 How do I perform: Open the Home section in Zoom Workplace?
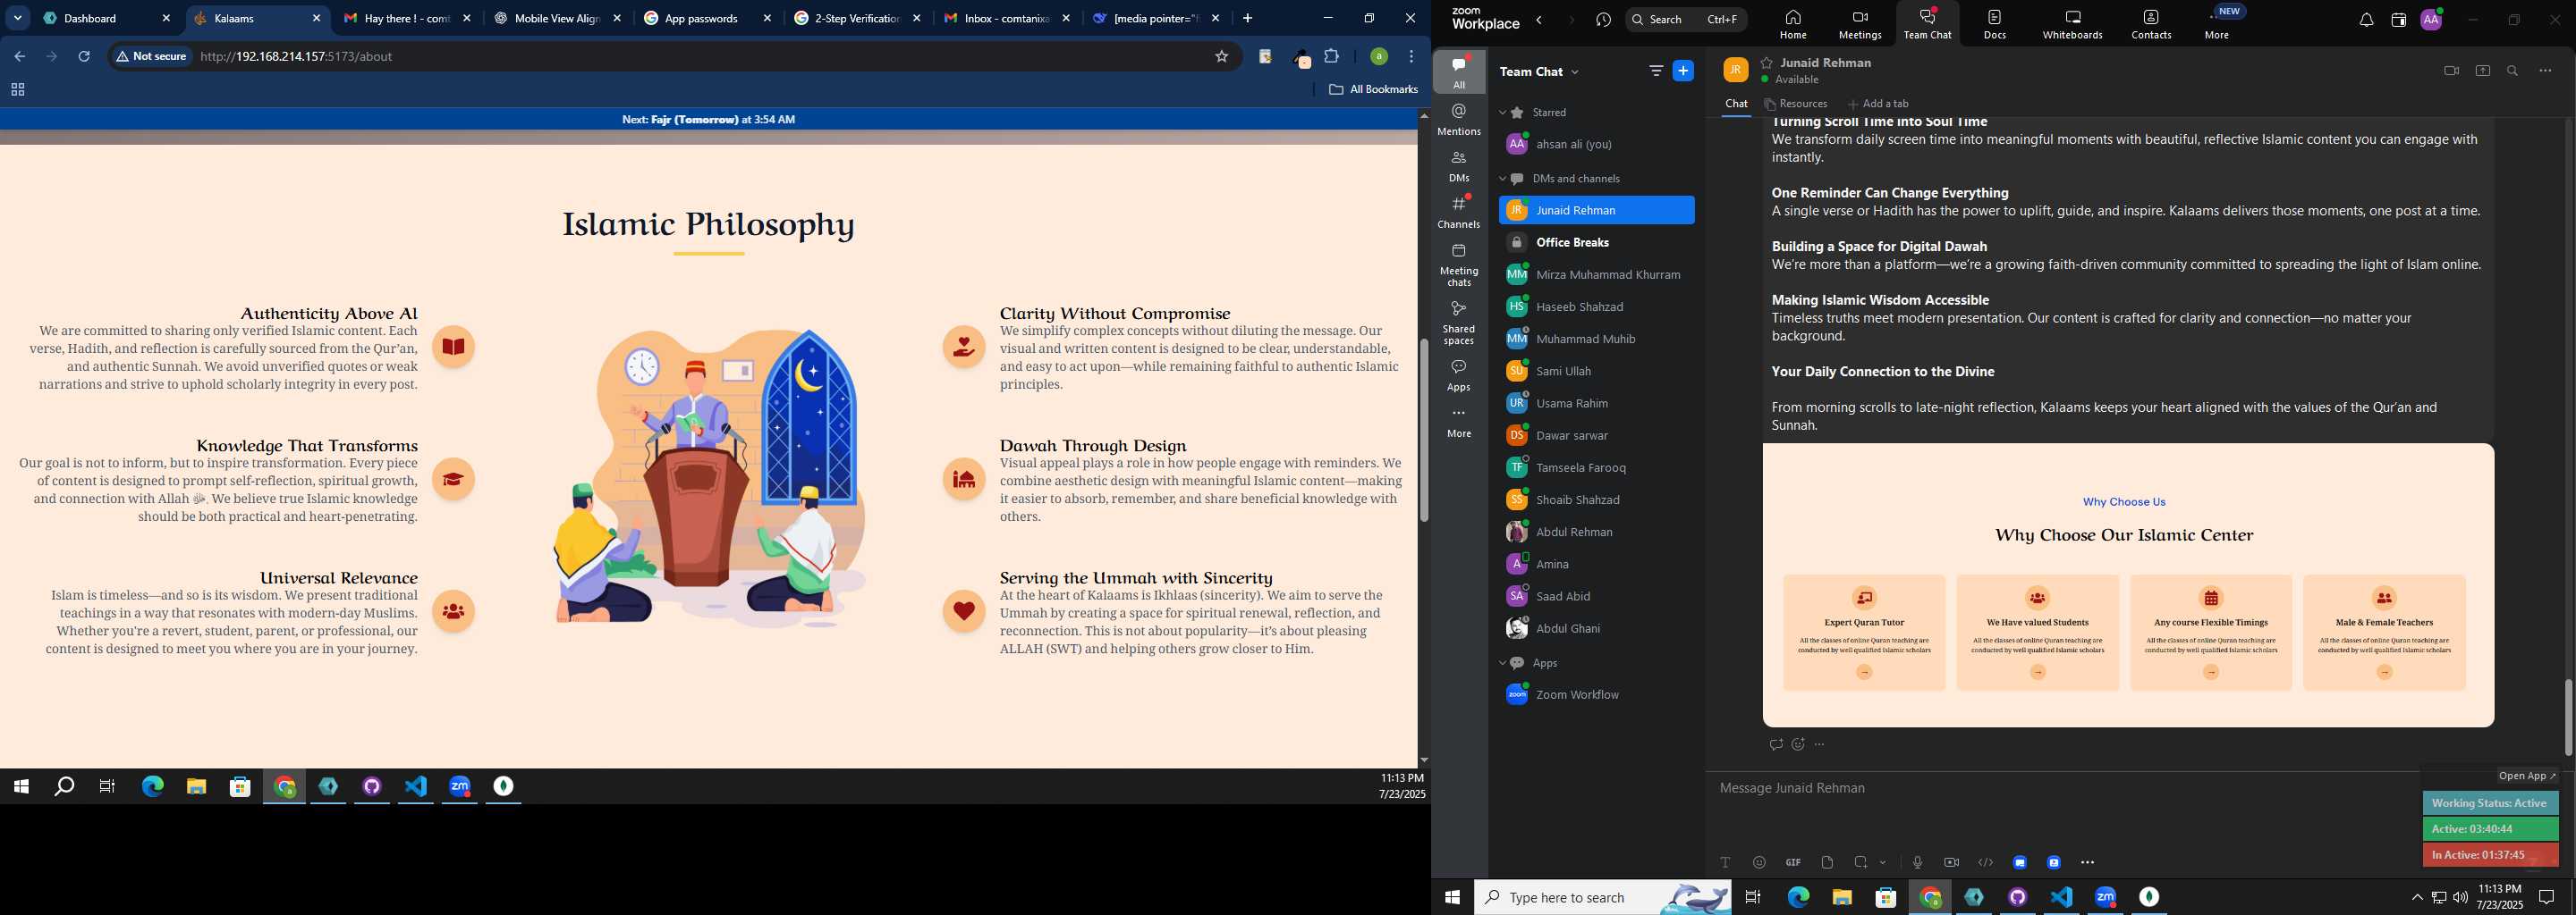[x=1792, y=25]
